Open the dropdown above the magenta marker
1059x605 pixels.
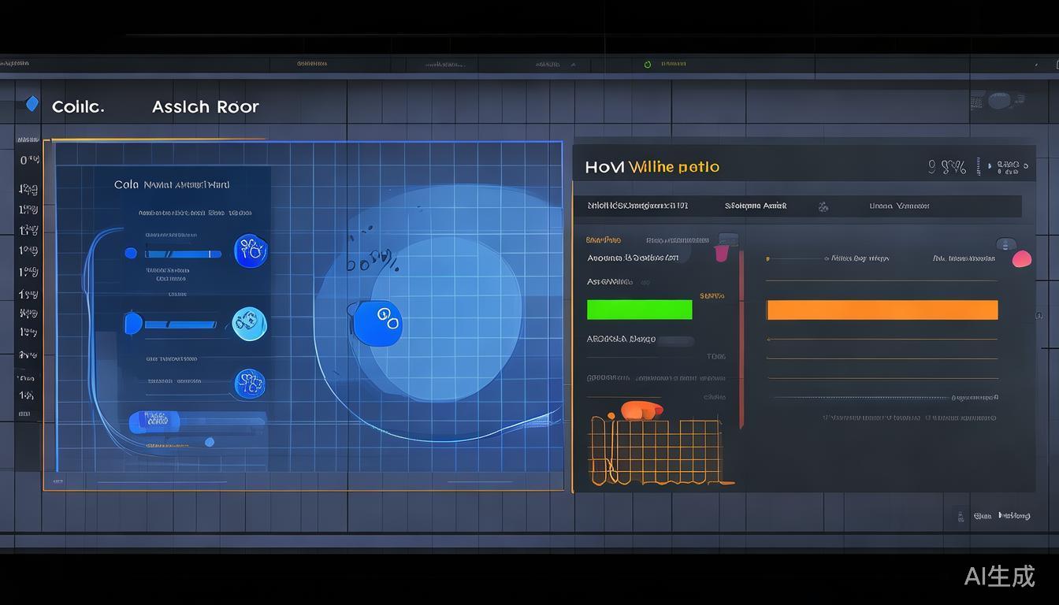coord(727,238)
